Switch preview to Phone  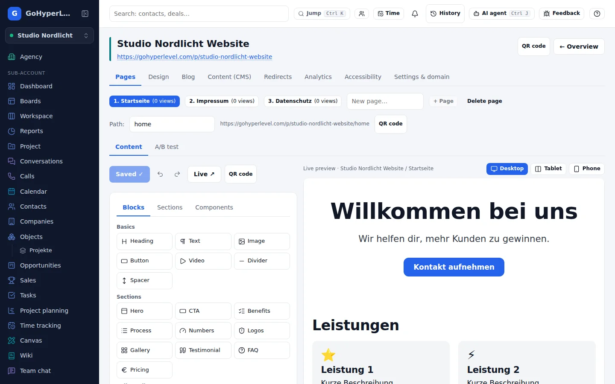(587, 169)
